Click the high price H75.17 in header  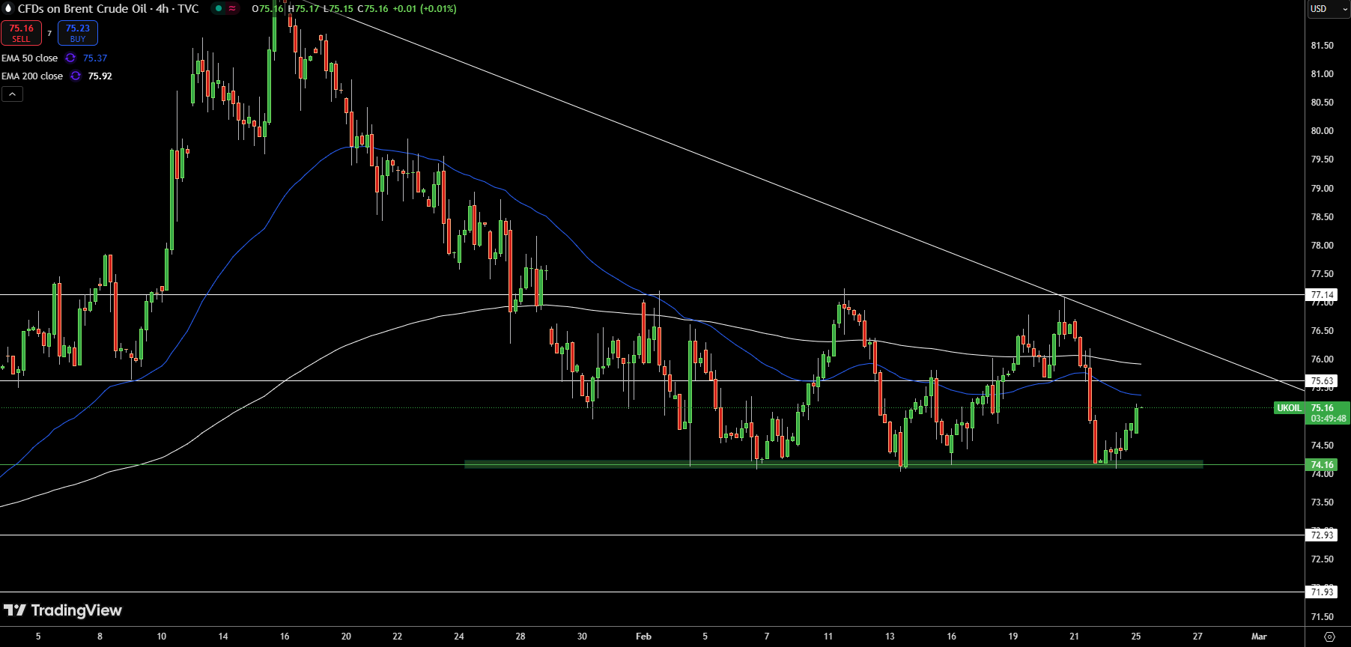click(x=303, y=8)
